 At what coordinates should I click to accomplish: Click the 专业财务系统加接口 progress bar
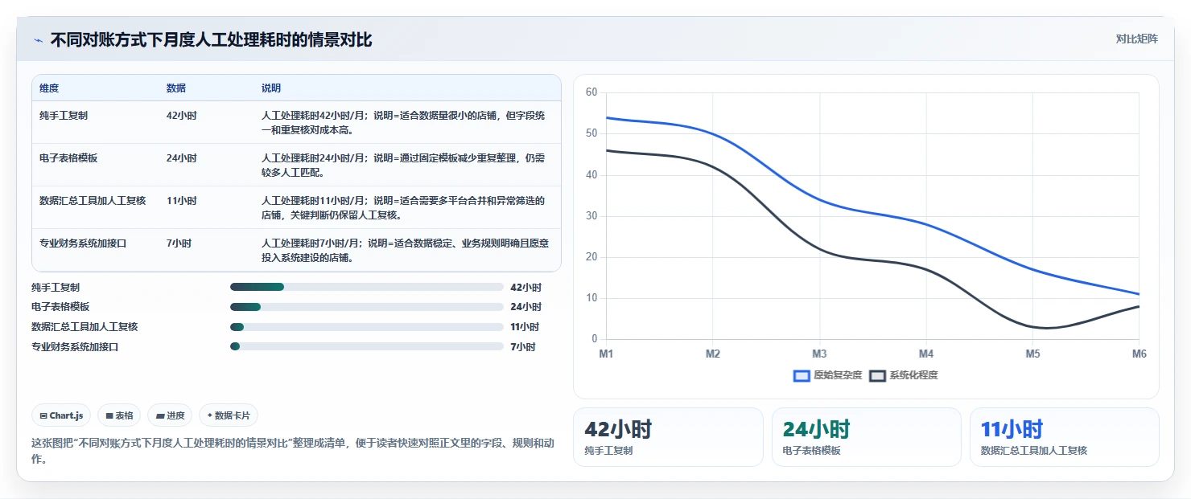point(367,346)
